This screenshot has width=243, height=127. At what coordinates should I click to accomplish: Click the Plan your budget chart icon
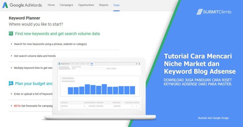click(11, 84)
